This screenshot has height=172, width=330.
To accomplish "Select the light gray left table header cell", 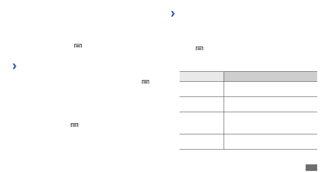I will (201, 76).
